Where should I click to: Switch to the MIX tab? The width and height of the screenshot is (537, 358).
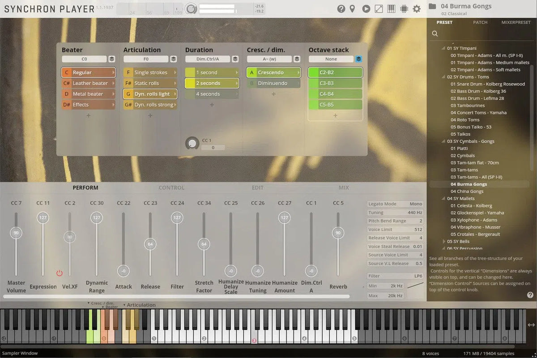344,188
